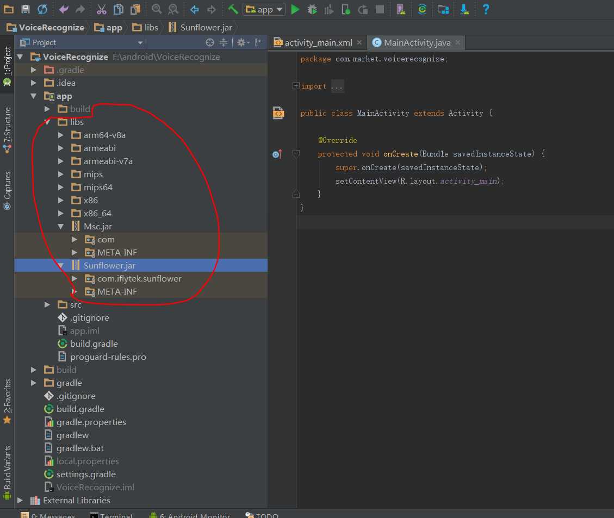Debug the app with the bug icon
The image size is (614, 518).
click(x=312, y=9)
